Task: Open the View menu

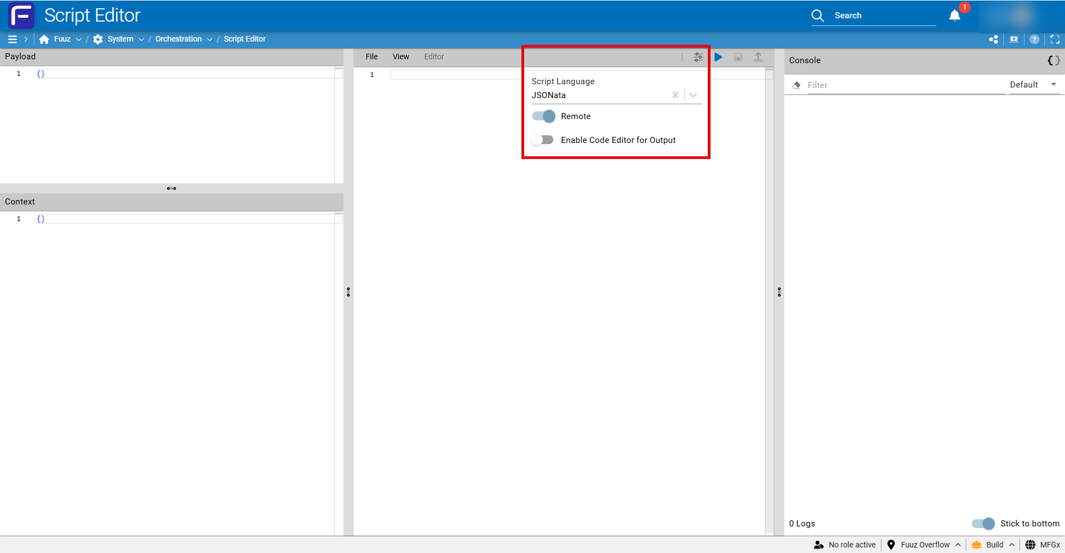Action: 400,57
